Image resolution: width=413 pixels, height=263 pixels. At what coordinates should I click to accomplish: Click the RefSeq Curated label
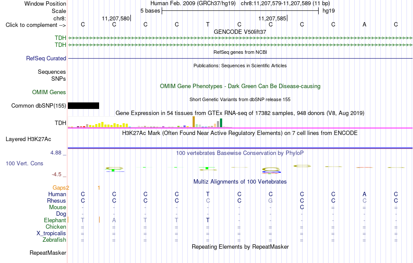pyautogui.click(x=46, y=59)
